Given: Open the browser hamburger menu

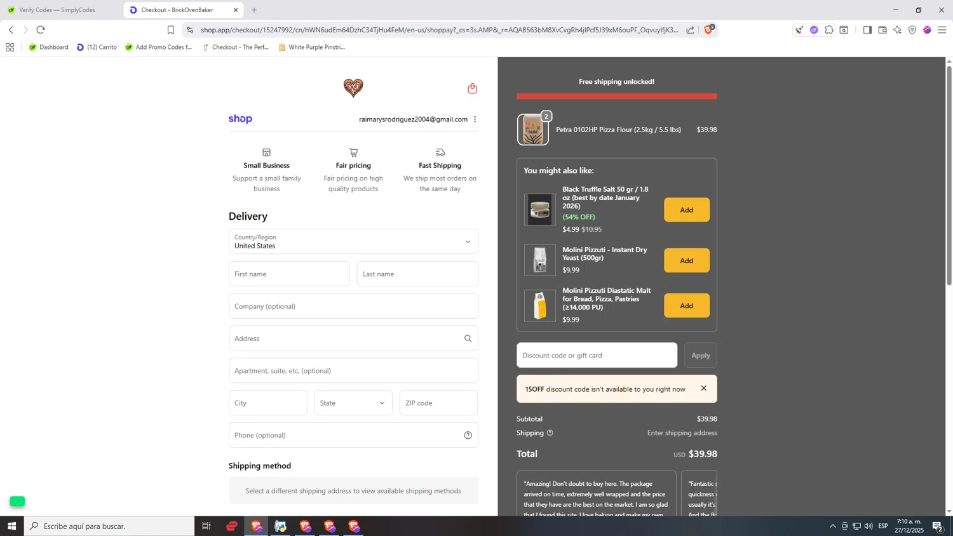Looking at the screenshot, I should coord(942,30).
